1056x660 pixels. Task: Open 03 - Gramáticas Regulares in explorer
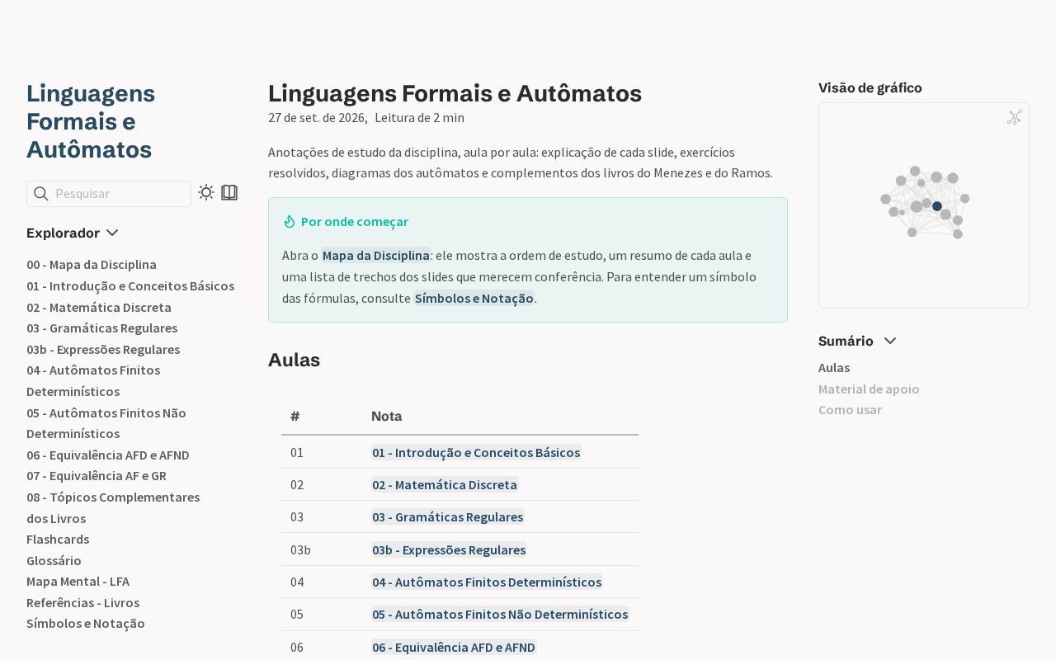102,328
